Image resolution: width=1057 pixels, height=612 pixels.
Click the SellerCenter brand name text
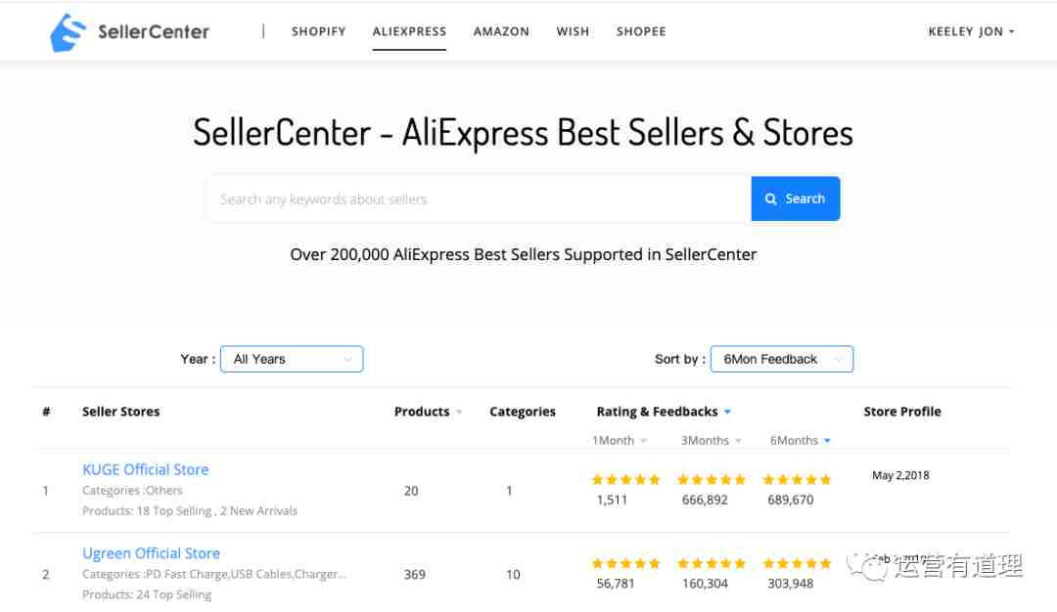(x=154, y=31)
